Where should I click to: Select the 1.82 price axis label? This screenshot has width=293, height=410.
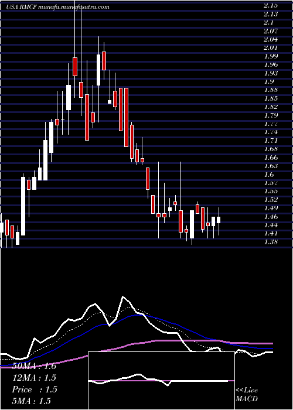(x=271, y=107)
